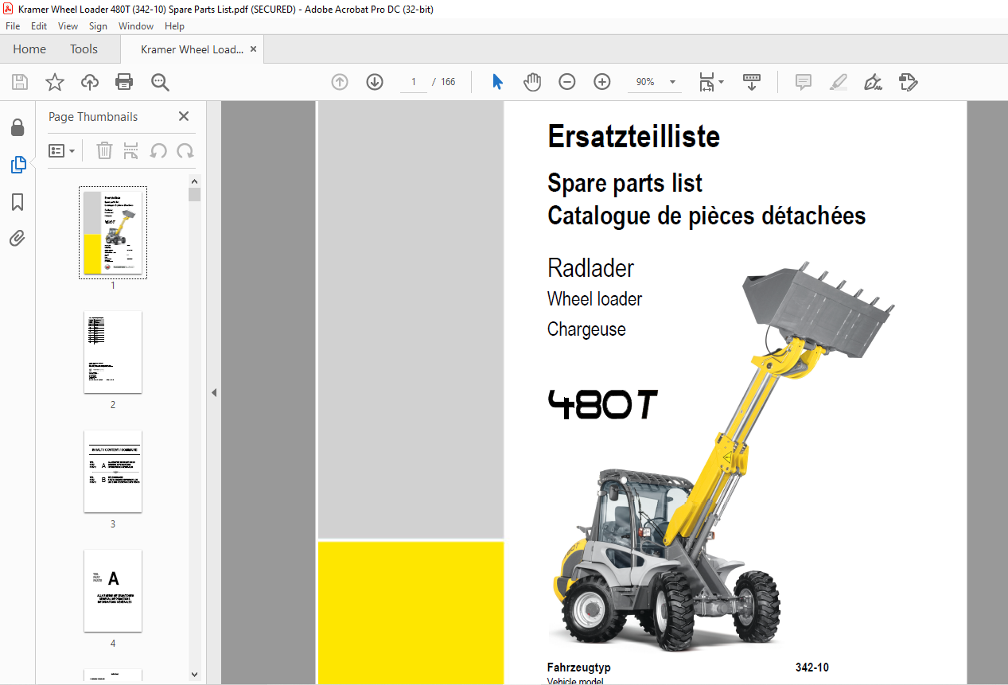The image size is (1008, 685).
Task: Click thumbnail scrollbar up arrow
Action: (195, 181)
